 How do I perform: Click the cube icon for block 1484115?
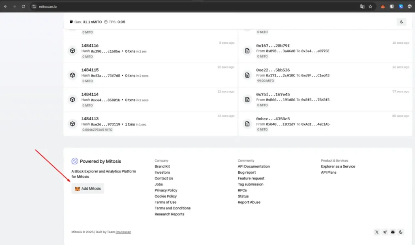coord(72,75)
